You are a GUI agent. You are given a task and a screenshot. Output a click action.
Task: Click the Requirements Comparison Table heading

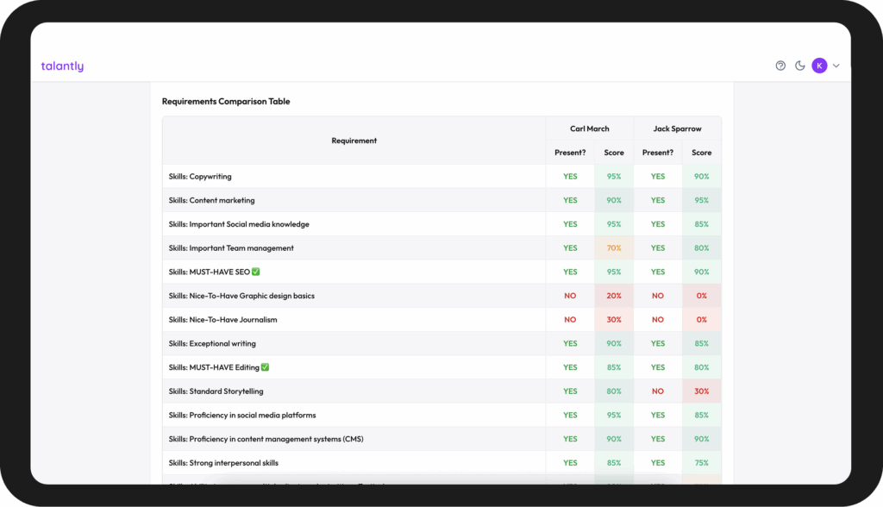tap(226, 102)
